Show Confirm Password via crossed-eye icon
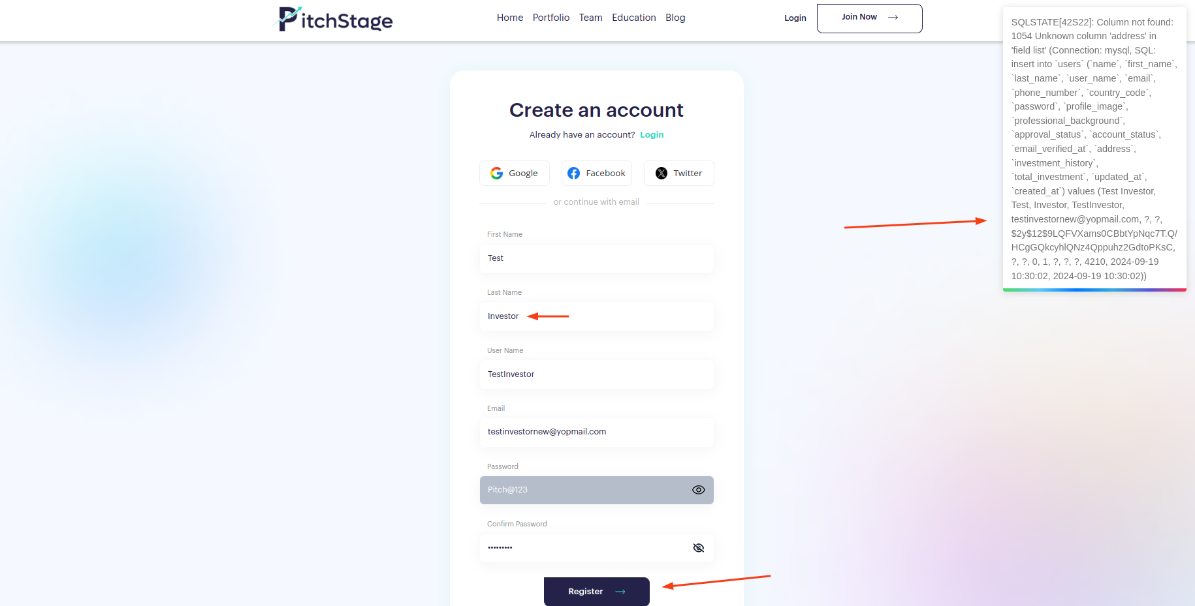The height and width of the screenshot is (606, 1195). tap(698, 548)
